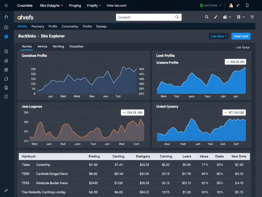Click the paperclip icon at sidebar bottom
The width and height of the screenshot is (262, 197).
pos(6,191)
